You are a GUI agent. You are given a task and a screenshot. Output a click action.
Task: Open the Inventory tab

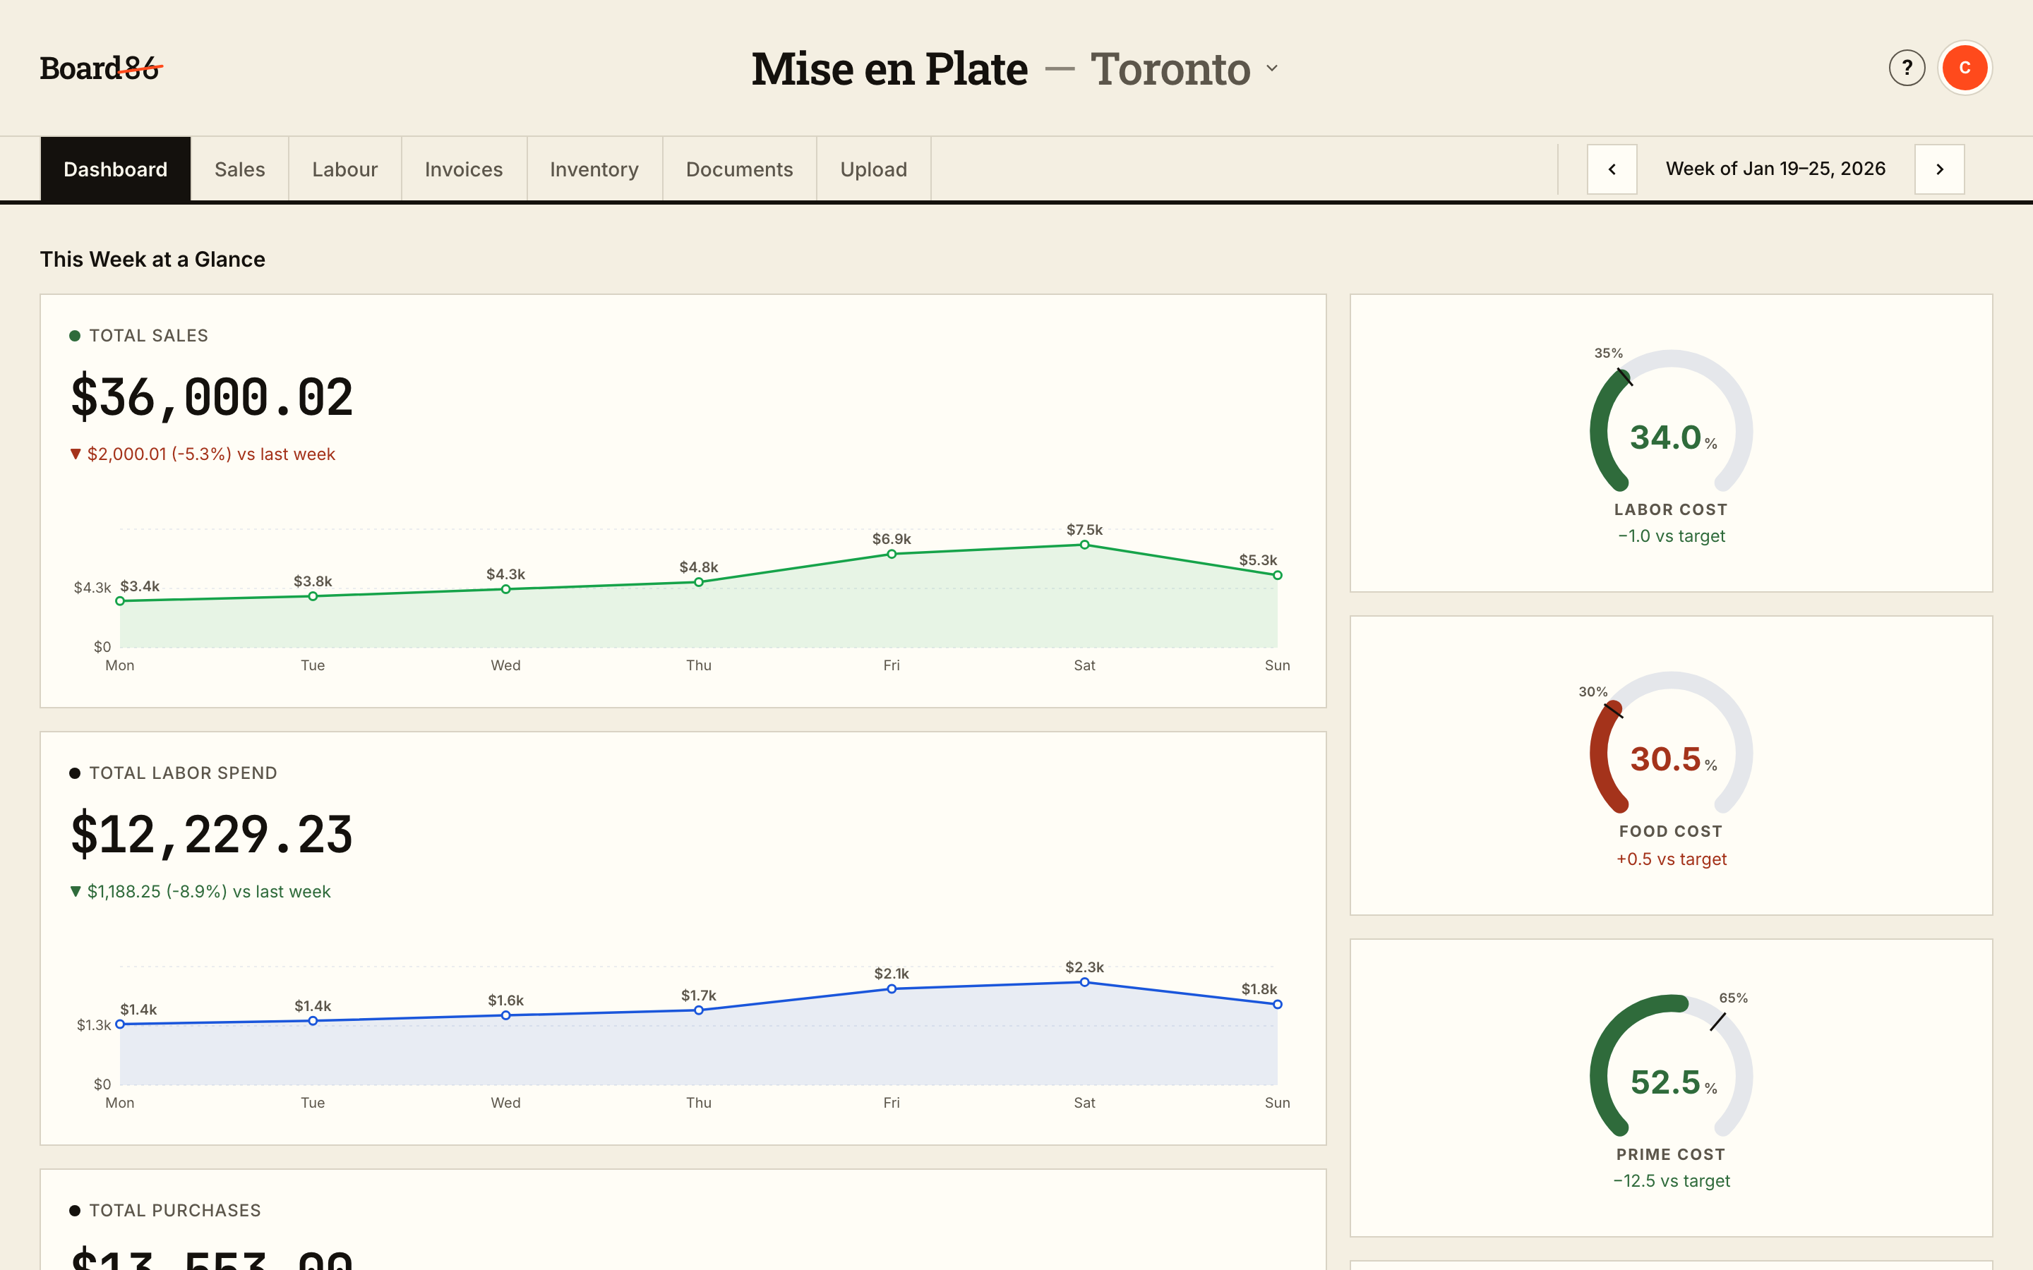pos(594,169)
